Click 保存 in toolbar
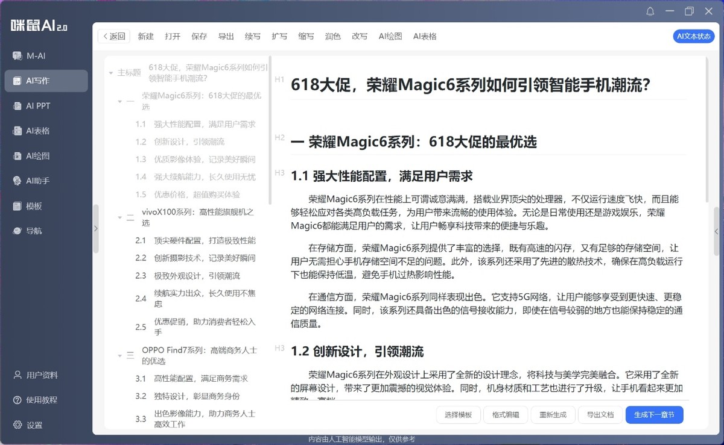724x445 pixels. coord(199,36)
